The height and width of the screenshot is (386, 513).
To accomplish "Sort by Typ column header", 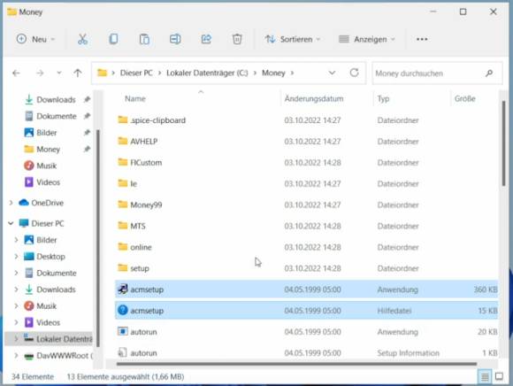I will click(x=383, y=98).
